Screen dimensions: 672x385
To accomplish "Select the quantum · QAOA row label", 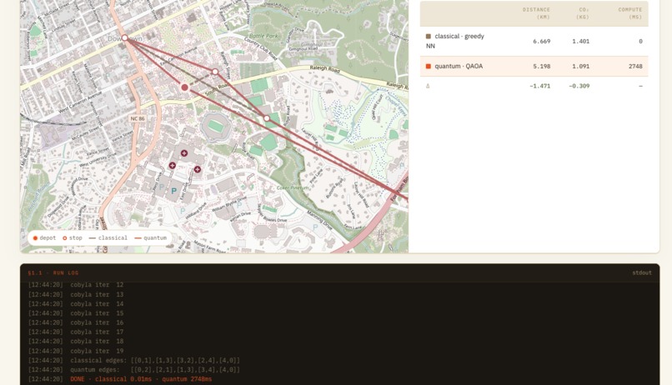I will [x=459, y=67].
